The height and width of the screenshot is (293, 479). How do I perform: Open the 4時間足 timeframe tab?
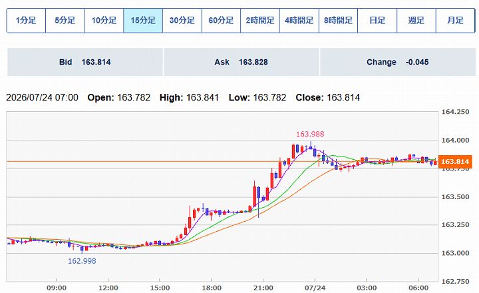[x=299, y=21]
